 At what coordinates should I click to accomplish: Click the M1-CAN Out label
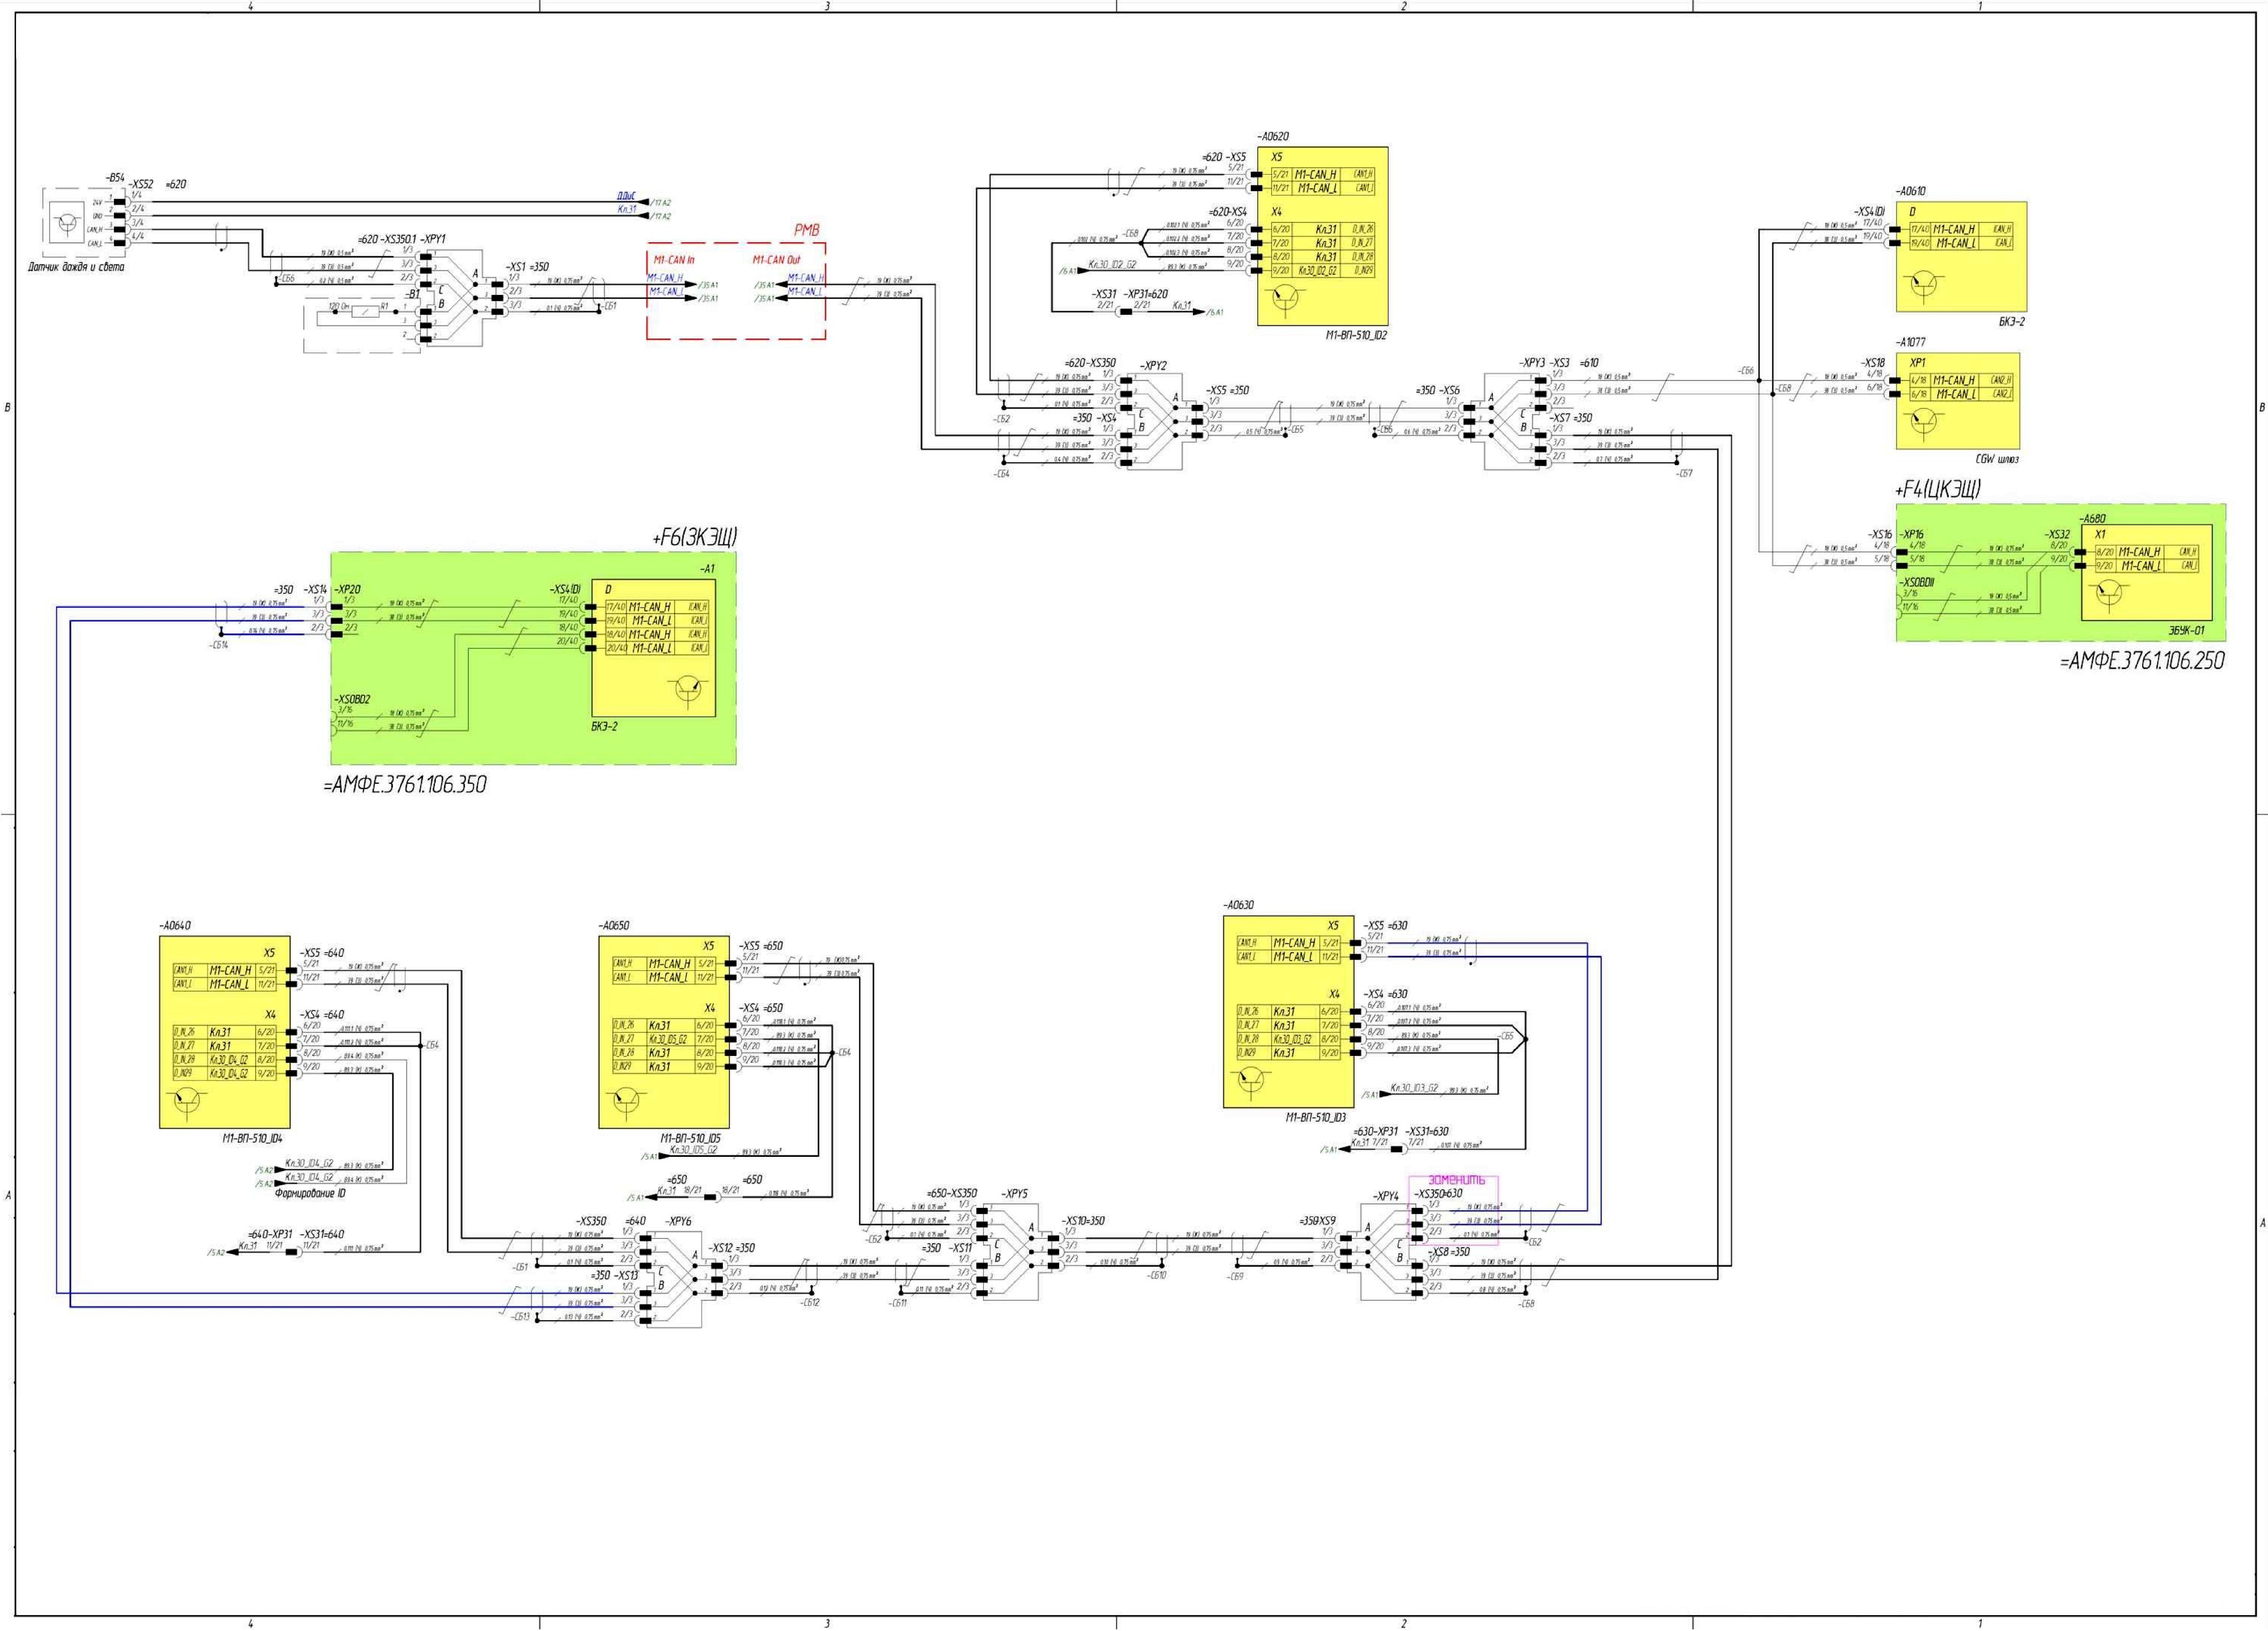(x=777, y=260)
